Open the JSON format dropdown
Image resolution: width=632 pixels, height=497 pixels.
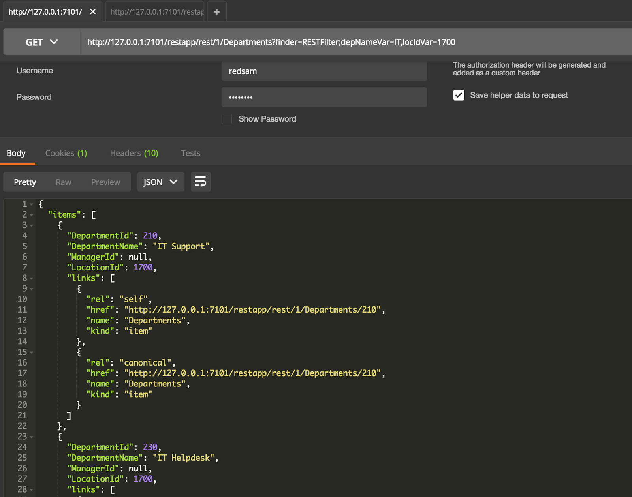[x=161, y=182]
